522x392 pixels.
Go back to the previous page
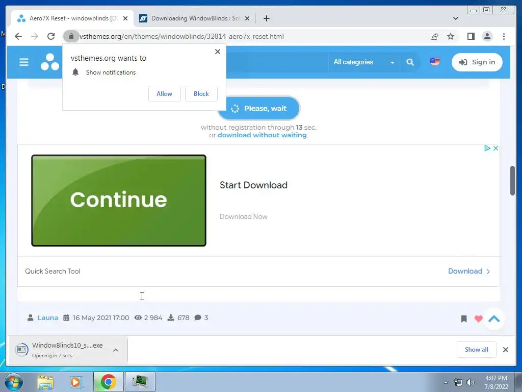point(18,36)
